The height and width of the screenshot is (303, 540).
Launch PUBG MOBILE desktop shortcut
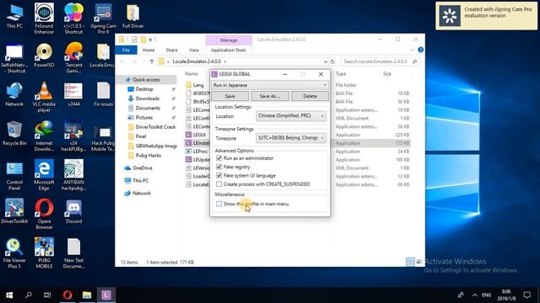[x=44, y=253]
